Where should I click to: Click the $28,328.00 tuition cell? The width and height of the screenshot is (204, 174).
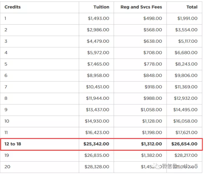coord(97,167)
